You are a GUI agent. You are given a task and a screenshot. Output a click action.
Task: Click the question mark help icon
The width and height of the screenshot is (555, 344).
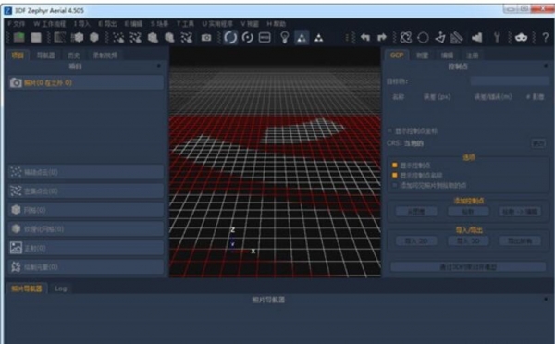[546, 37]
